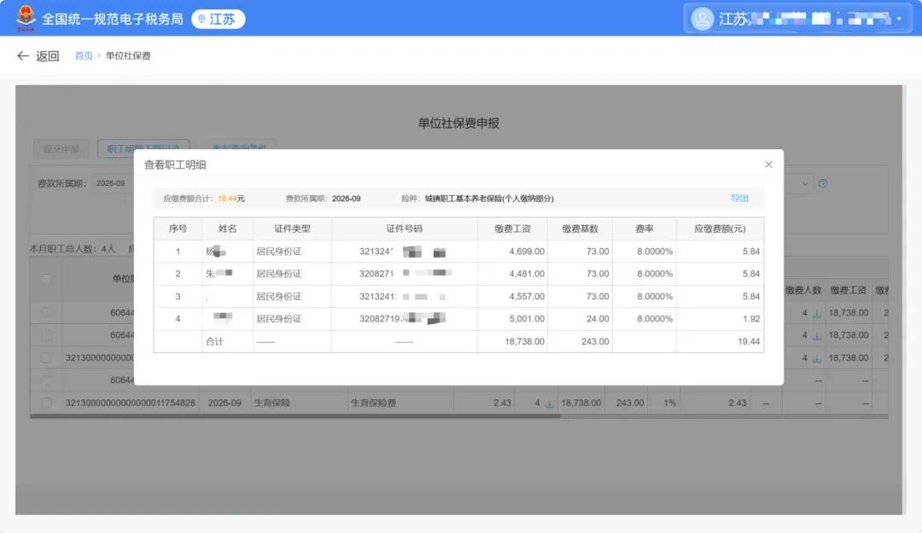Click 居民身份证 in row 3
Image resolution: width=922 pixels, height=533 pixels.
[278, 297]
